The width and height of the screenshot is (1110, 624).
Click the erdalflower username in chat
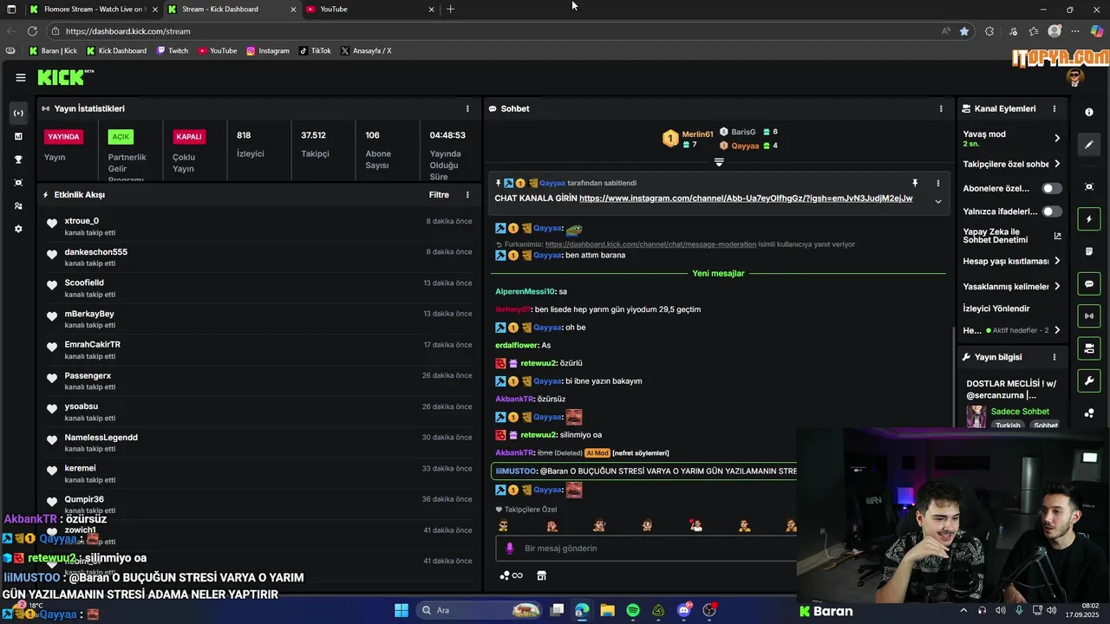517,346
